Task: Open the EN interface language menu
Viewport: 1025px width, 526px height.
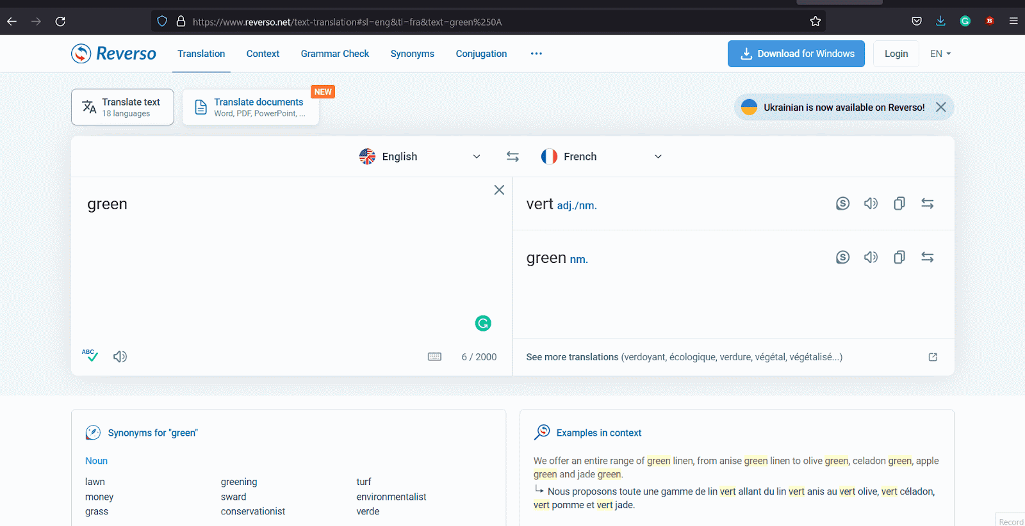Action: [940, 54]
